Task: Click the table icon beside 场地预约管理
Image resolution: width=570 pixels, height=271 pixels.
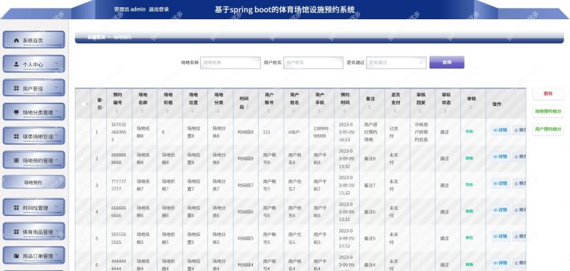Action: tap(16, 160)
